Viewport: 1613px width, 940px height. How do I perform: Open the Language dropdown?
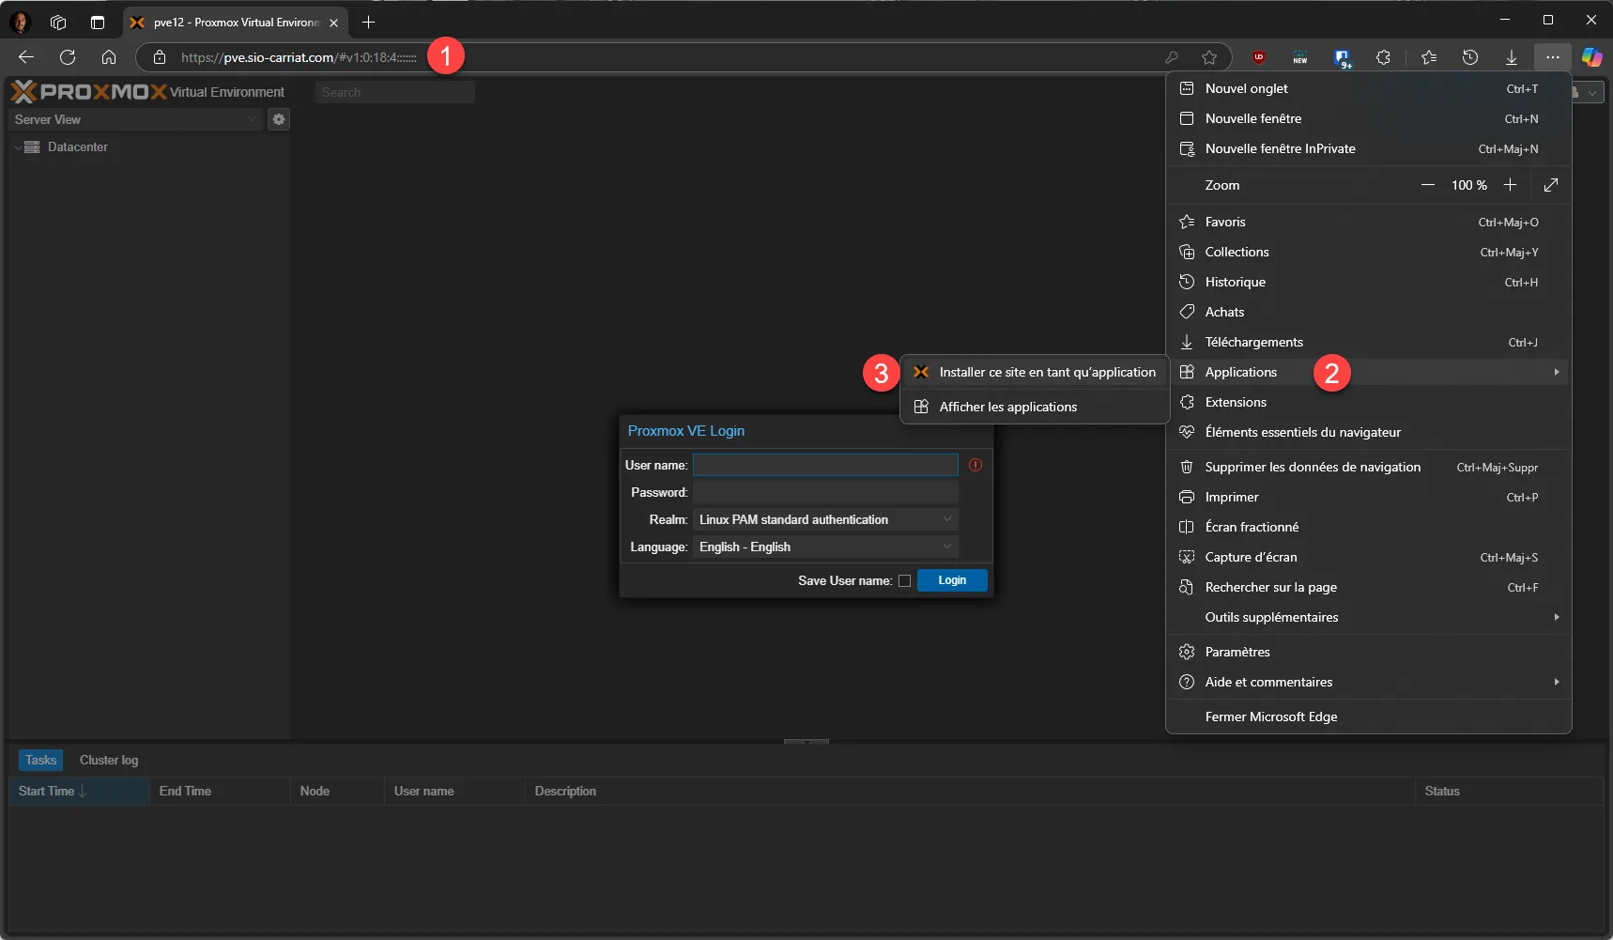tap(824, 547)
